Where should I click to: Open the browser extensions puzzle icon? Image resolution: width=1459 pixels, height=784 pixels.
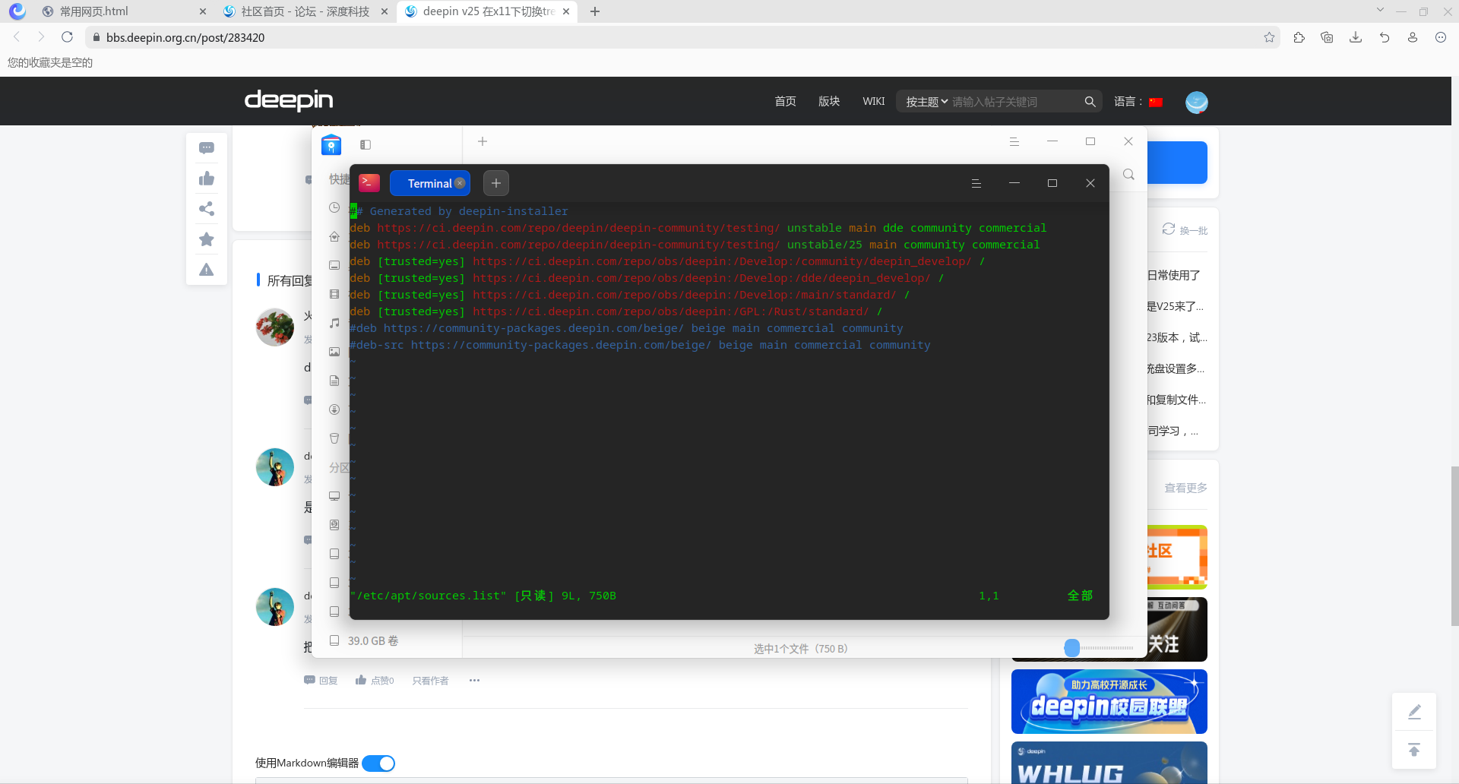pyautogui.click(x=1299, y=37)
